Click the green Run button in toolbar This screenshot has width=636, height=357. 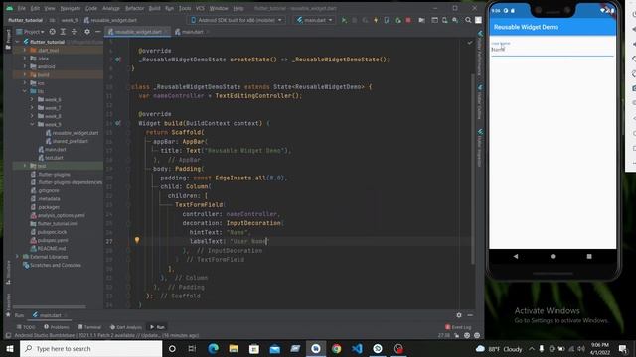[x=344, y=20]
